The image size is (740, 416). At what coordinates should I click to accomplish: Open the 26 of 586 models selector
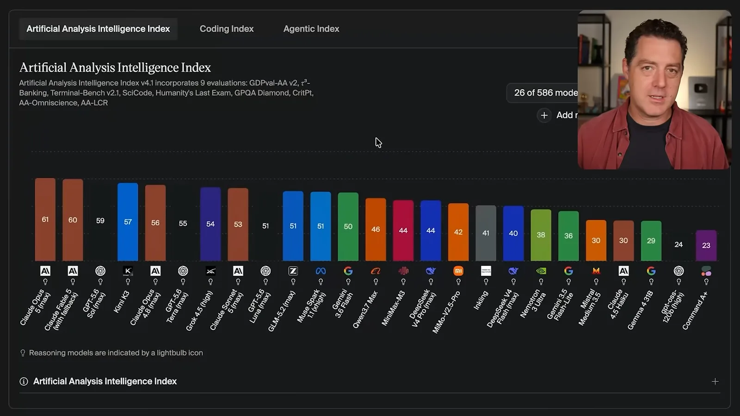[x=543, y=93]
